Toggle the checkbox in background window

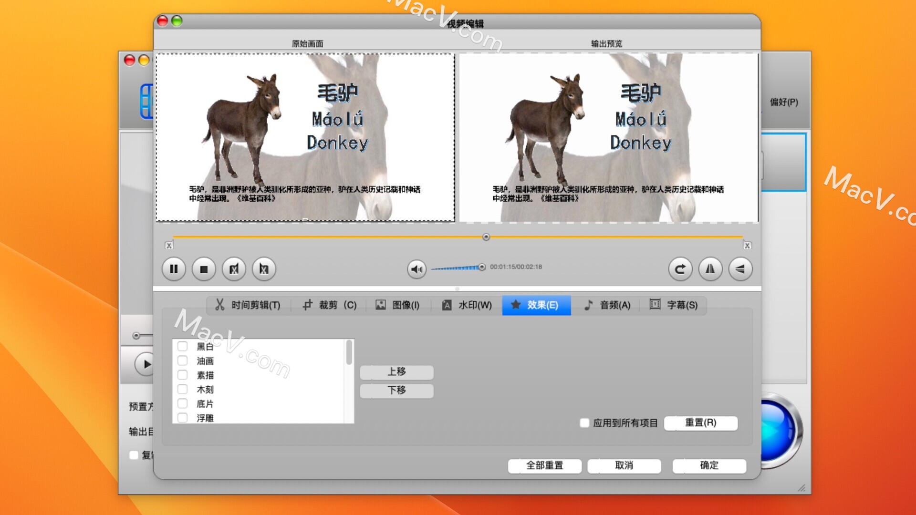coord(134,455)
